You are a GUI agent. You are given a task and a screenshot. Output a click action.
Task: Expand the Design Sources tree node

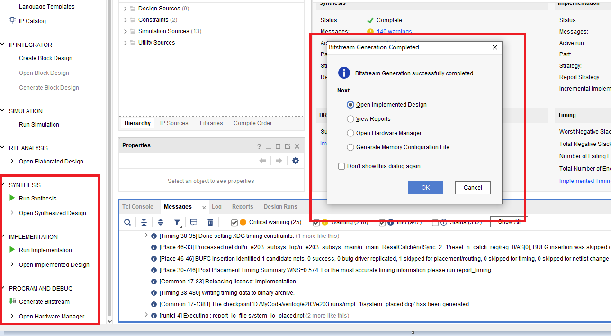[x=126, y=9]
